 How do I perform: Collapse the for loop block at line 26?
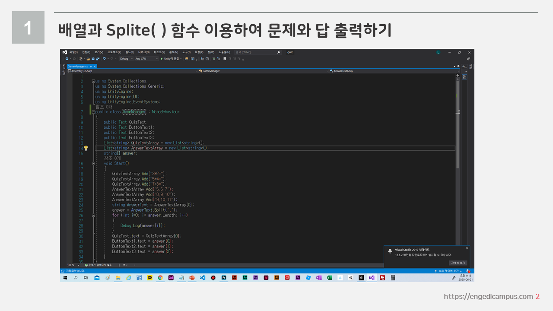point(93,215)
